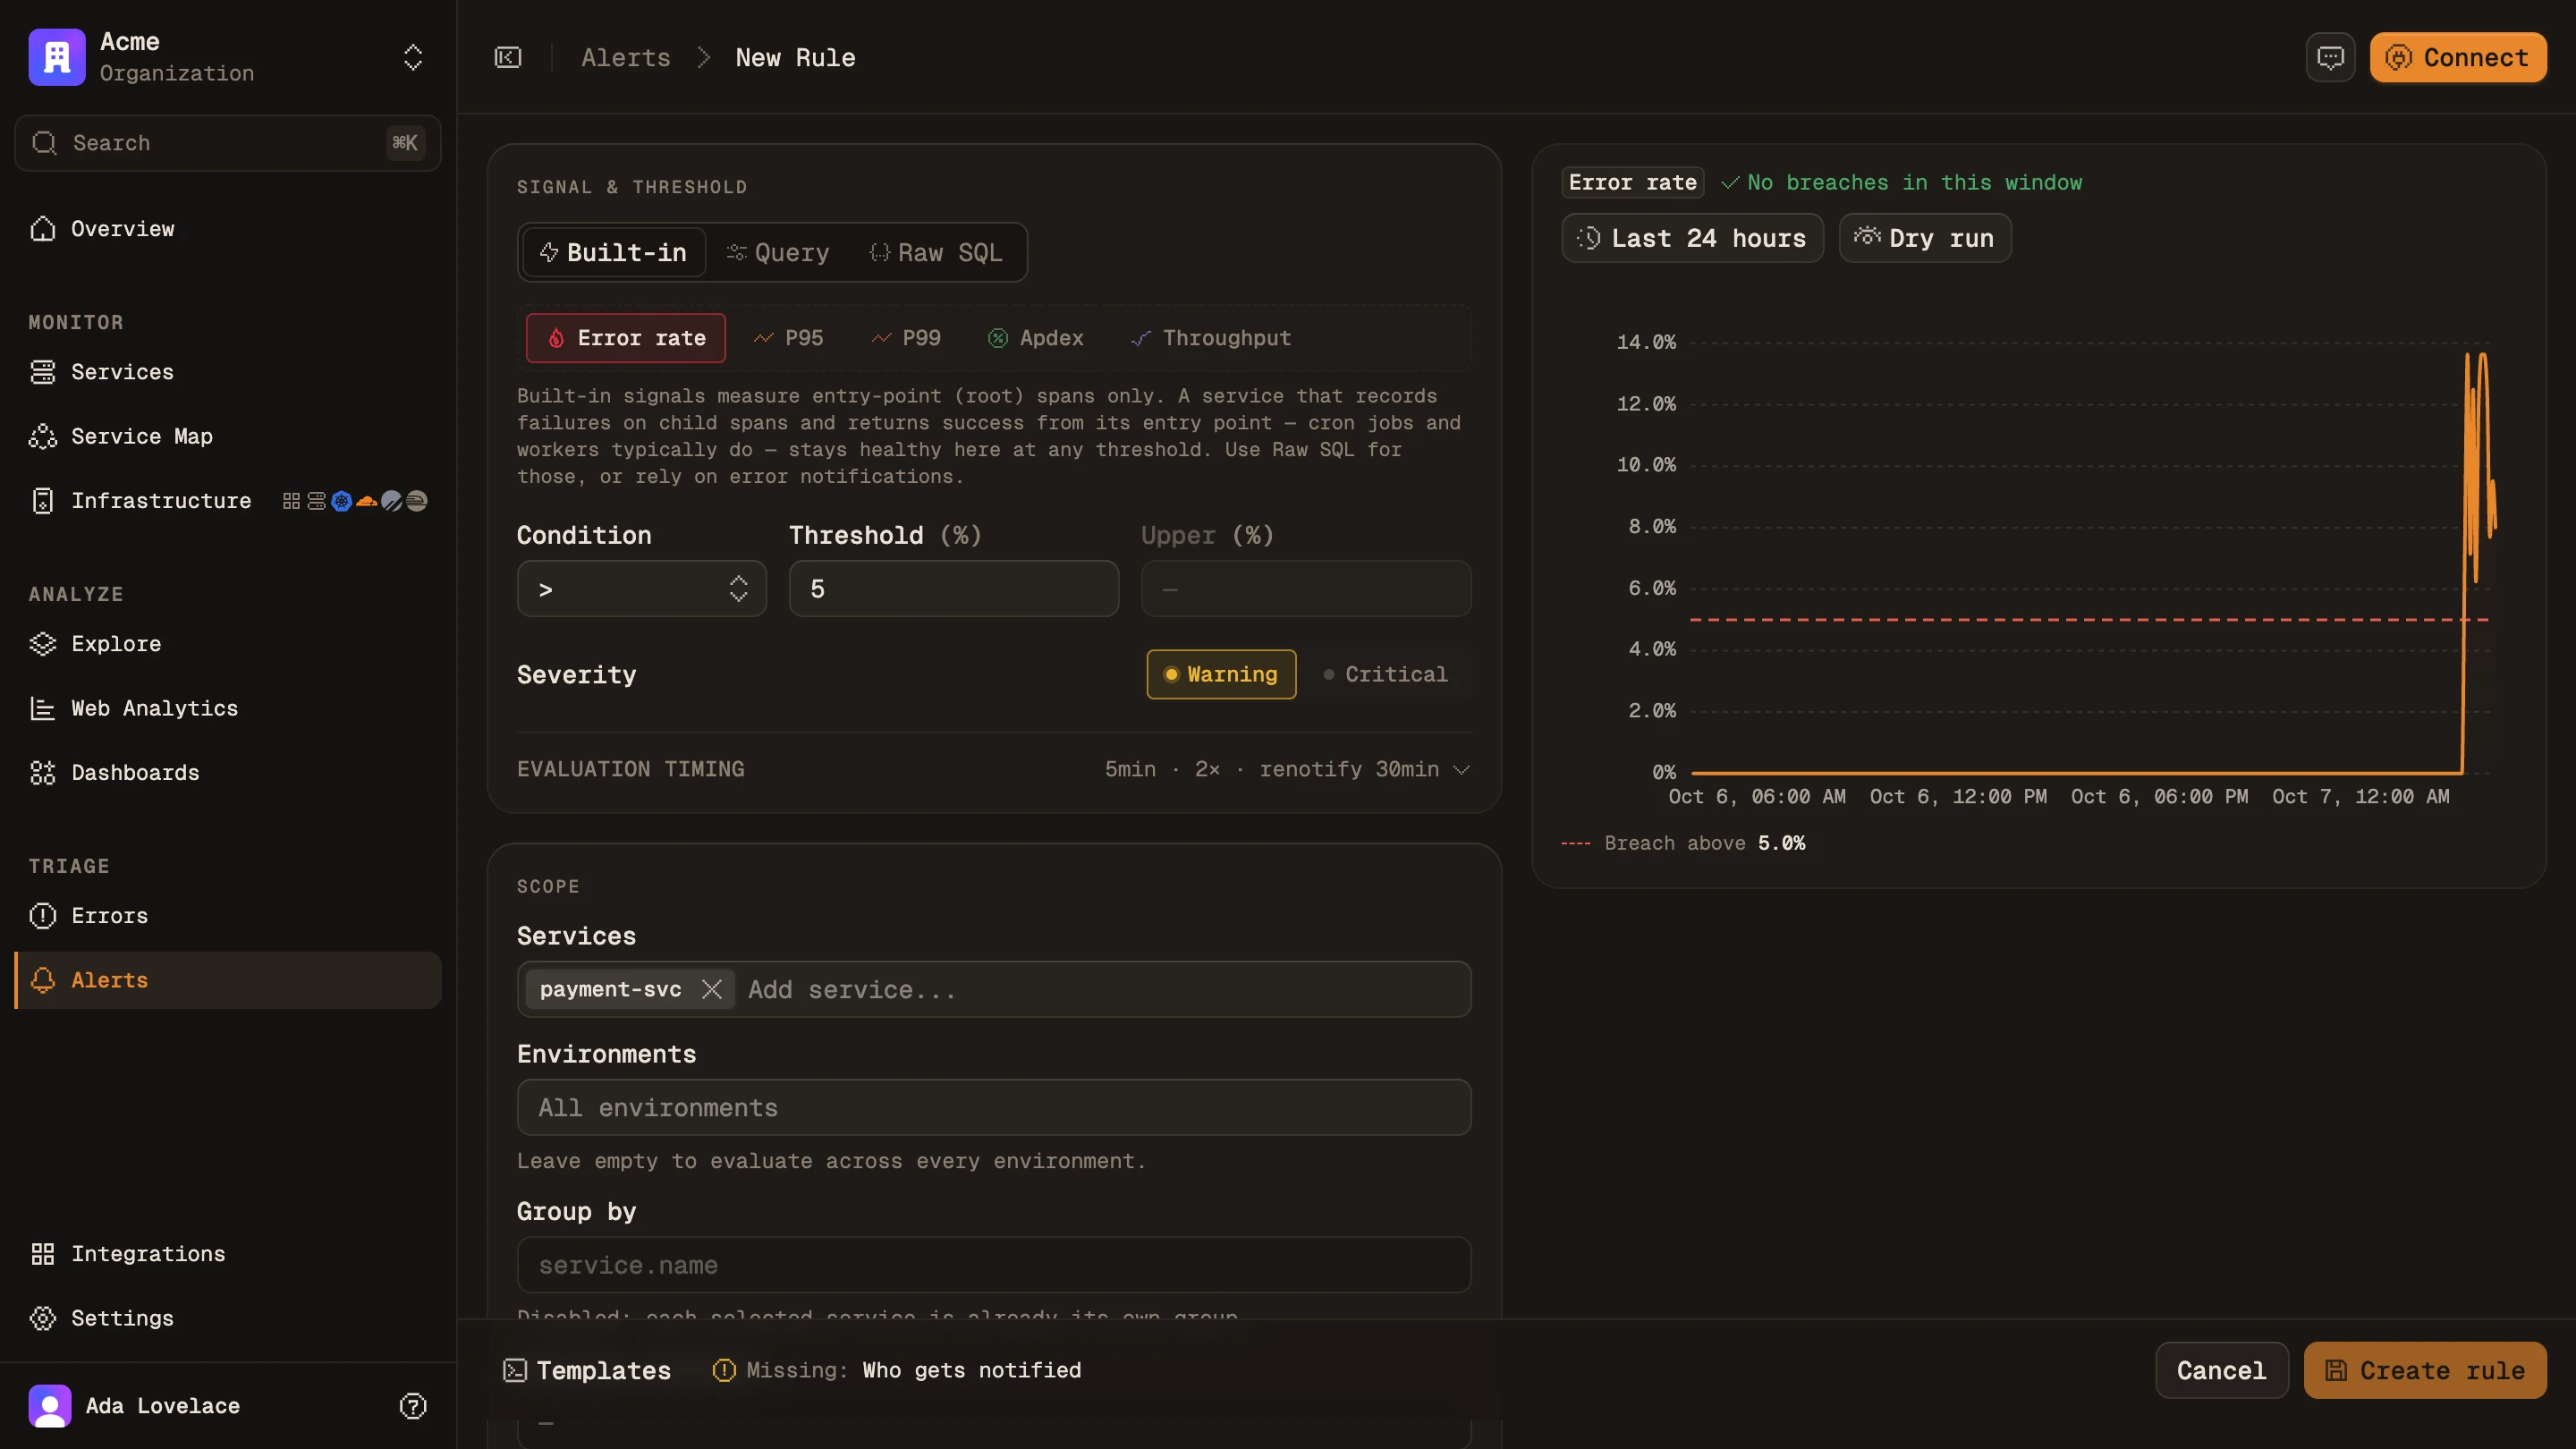
Task: Click the Missing warning icon
Action: pos(724,1370)
